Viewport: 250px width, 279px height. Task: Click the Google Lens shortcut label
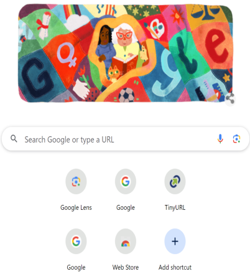pyautogui.click(x=76, y=207)
